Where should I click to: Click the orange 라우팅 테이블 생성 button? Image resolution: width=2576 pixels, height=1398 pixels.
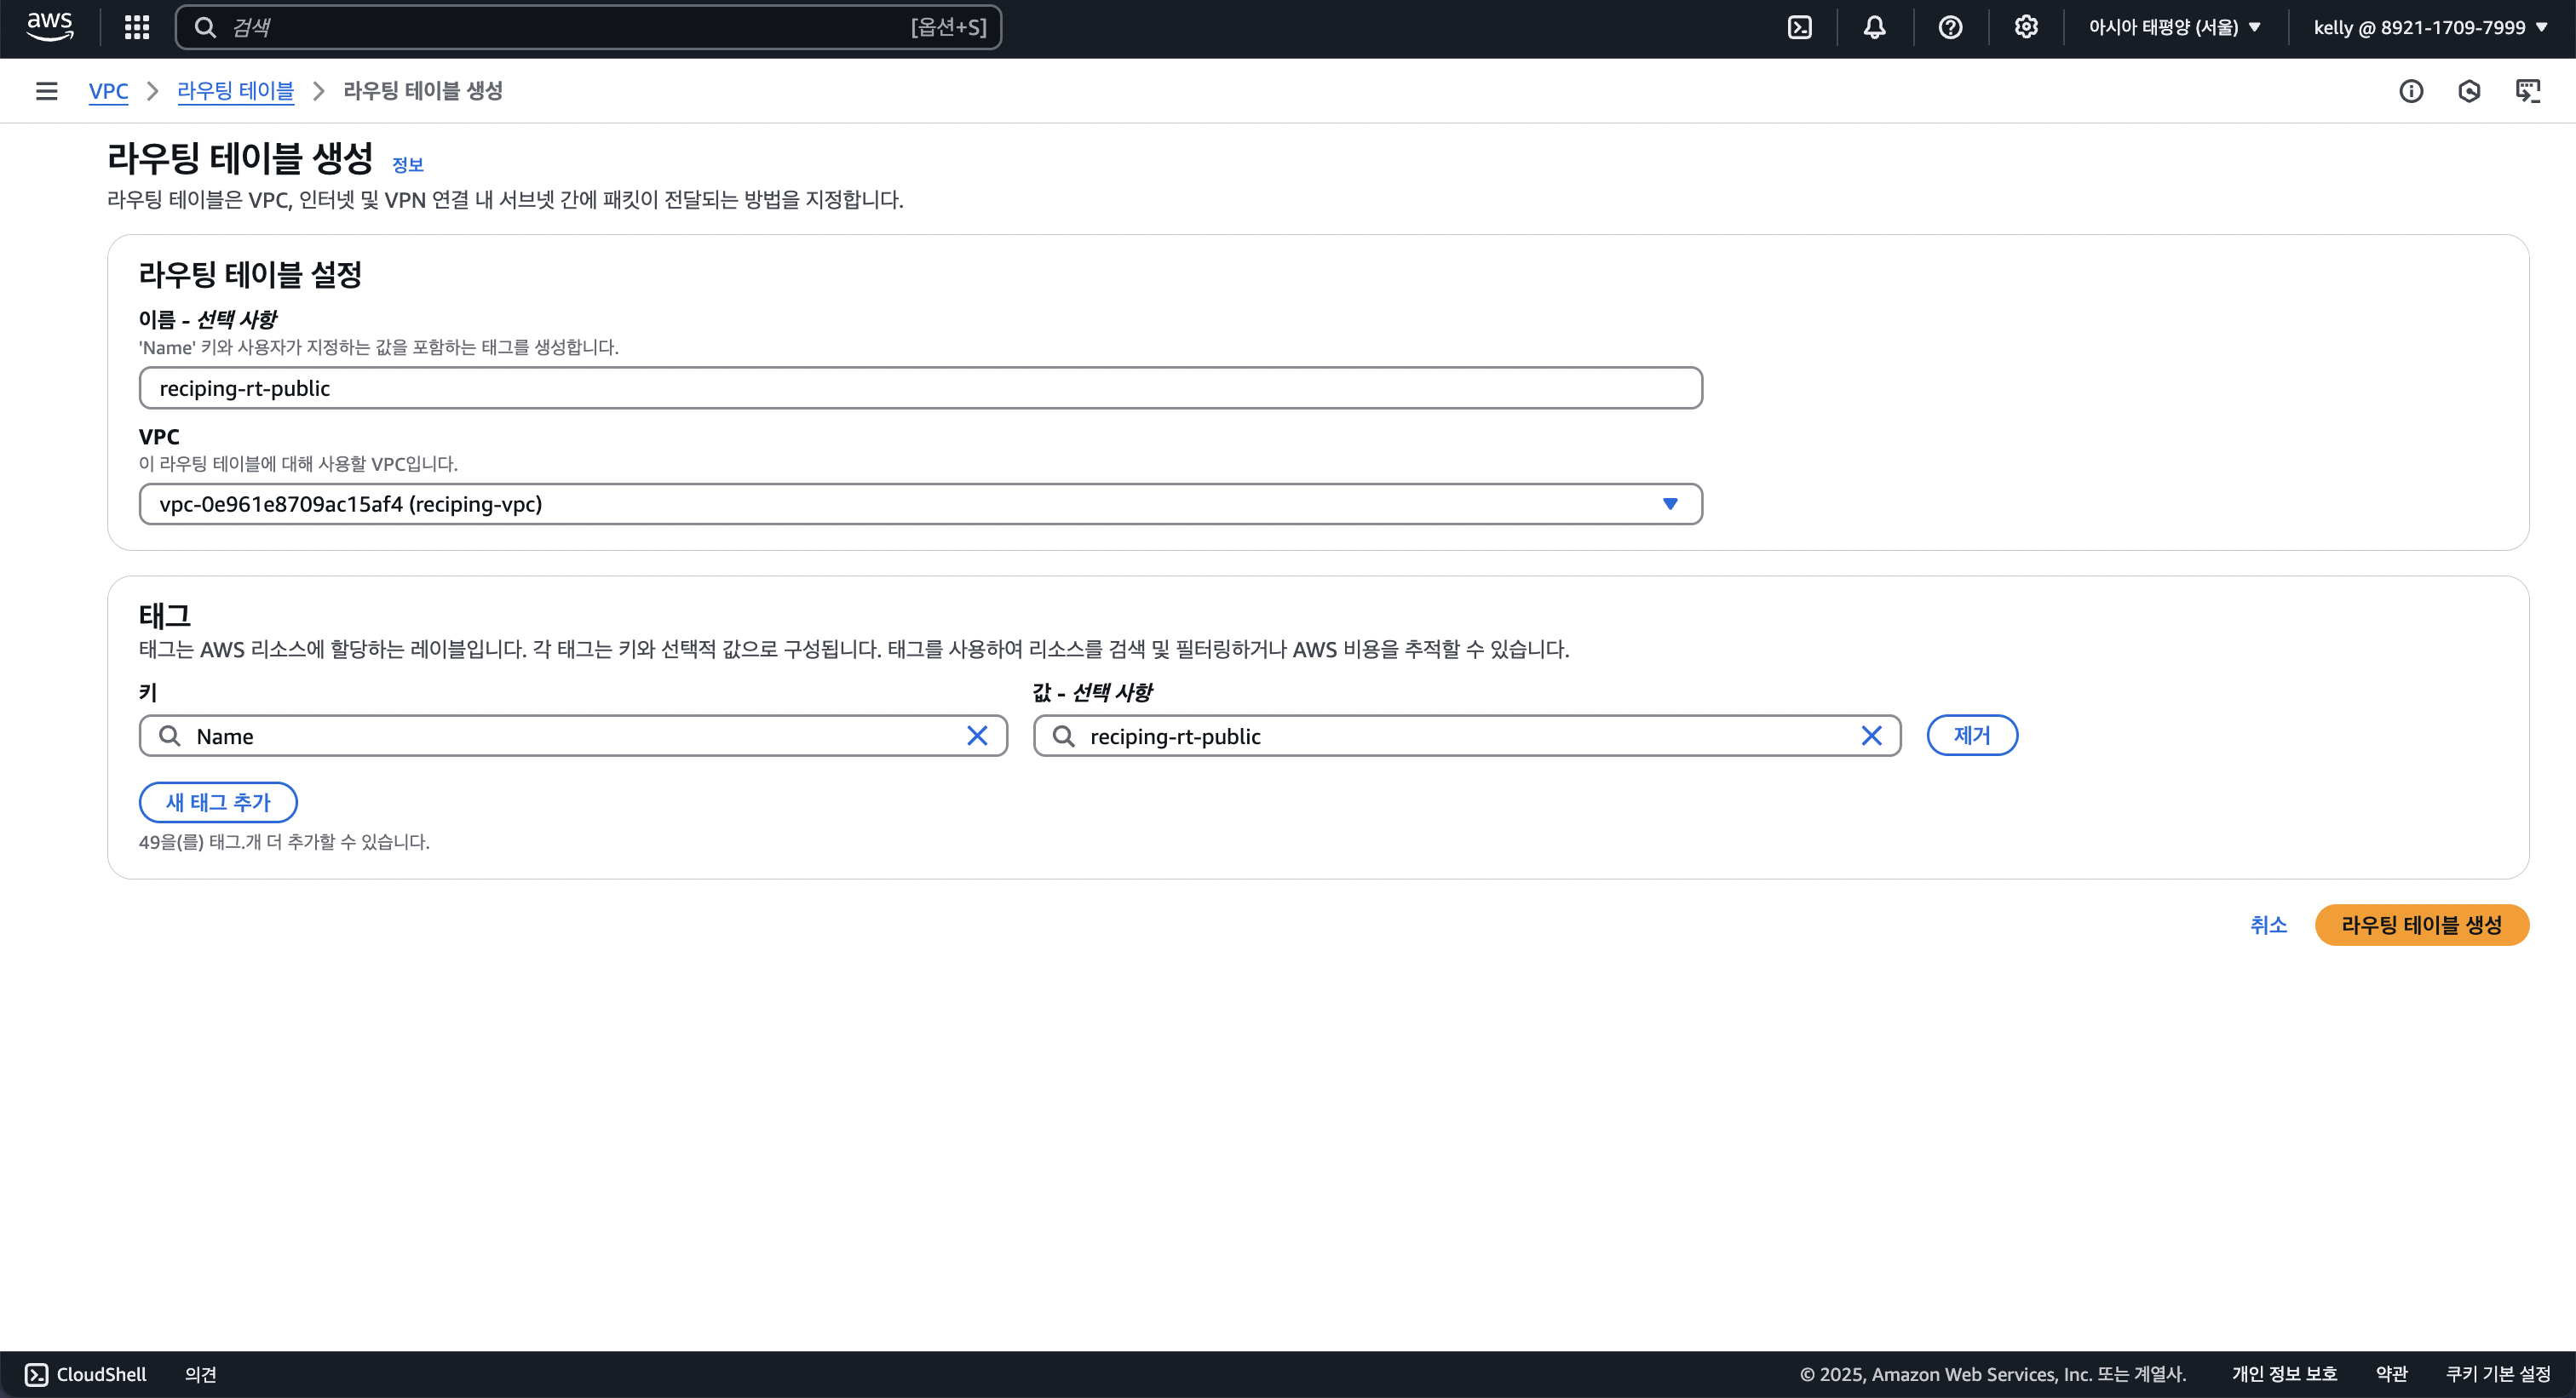coord(2421,925)
